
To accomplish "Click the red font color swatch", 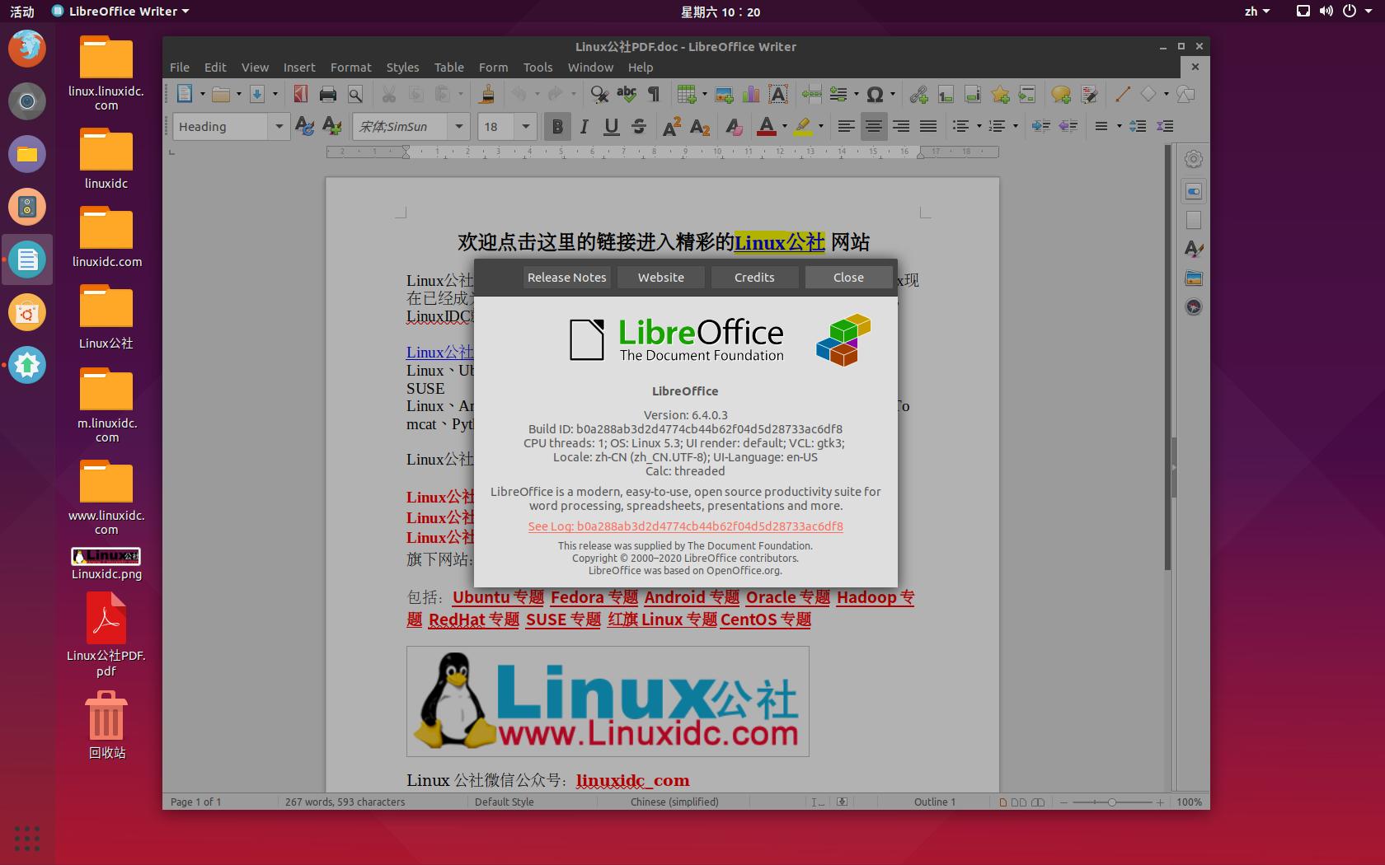I will coord(767,132).
